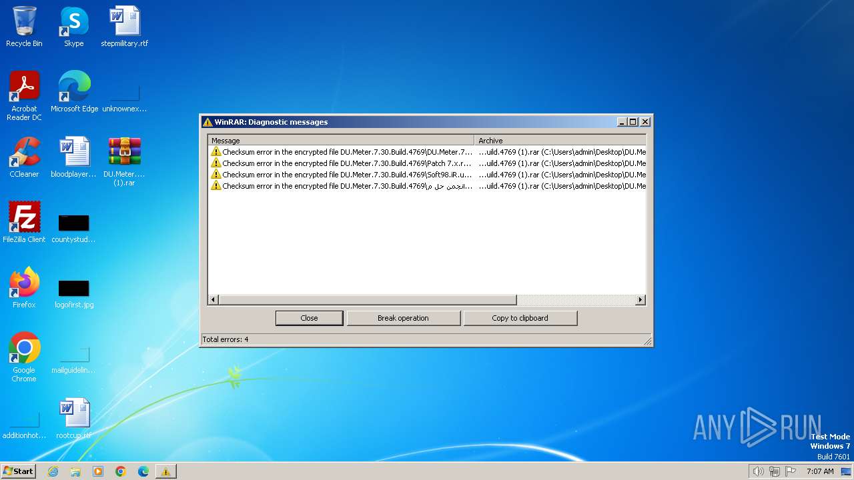The image size is (854, 480).
Task: Select the rootcup.rtf document icon
Action: click(x=74, y=418)
